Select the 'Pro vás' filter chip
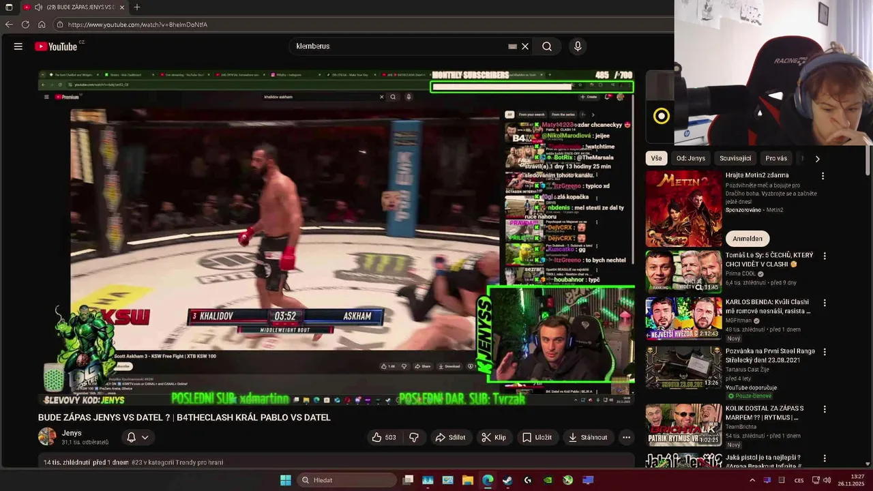The width and height of the screenshot is (873, 491). pyautogui.click(x=776, y=158)
